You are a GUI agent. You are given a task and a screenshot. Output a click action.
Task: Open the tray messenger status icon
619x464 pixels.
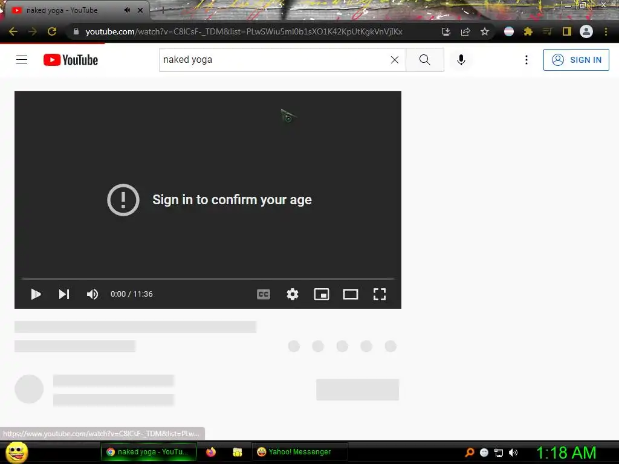tap(484, 453)
